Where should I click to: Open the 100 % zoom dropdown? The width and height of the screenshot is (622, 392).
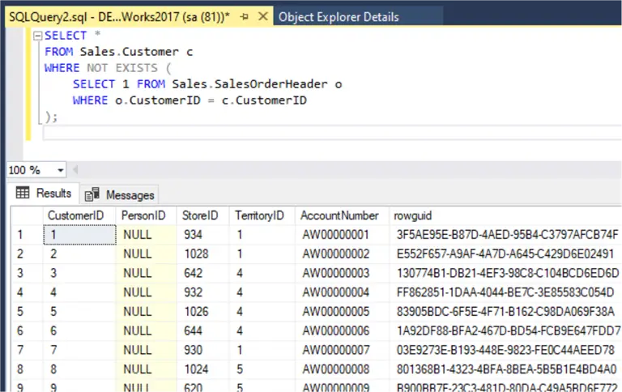coord(61,171)
